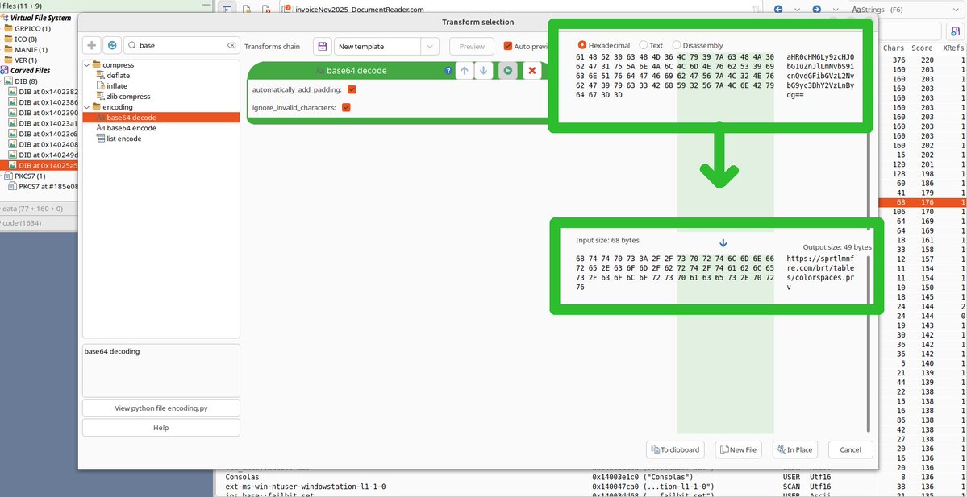The height and width of the screenshot is (497, 967).
Task: Click the invoiceNov2025_DocumentReader.com file title
Action: pyautogui.click(x=361, y=9)
